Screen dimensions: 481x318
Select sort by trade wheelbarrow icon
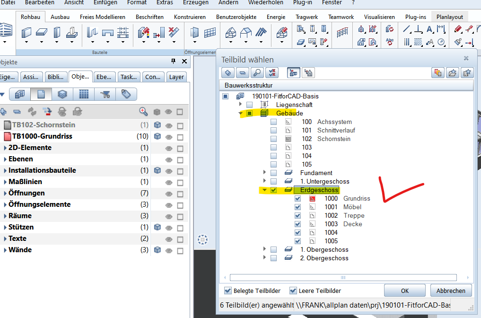[x=105, y=94]
